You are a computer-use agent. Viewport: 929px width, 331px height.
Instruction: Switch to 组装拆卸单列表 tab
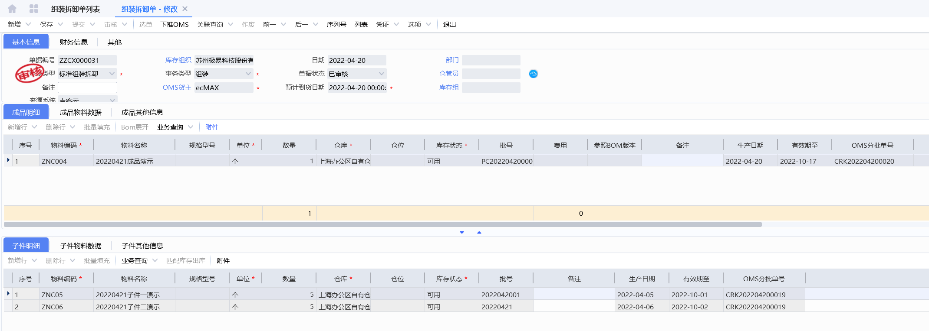click(76, 9)
